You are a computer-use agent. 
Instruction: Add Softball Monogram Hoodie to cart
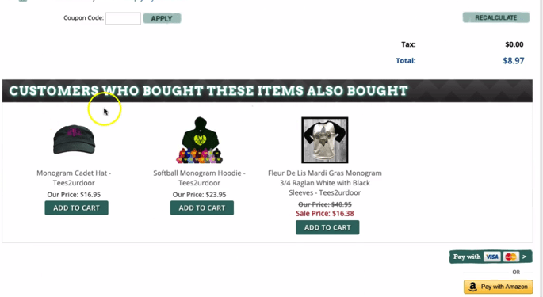point(202,208)
